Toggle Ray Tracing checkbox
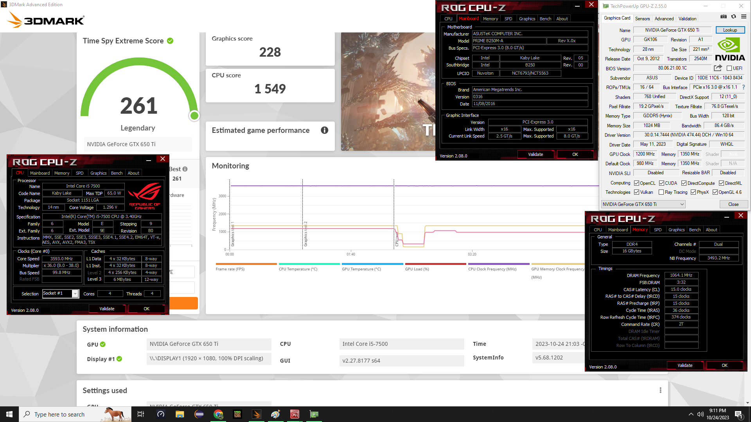This screenshot has height=422, width=751. pos(661,192)
